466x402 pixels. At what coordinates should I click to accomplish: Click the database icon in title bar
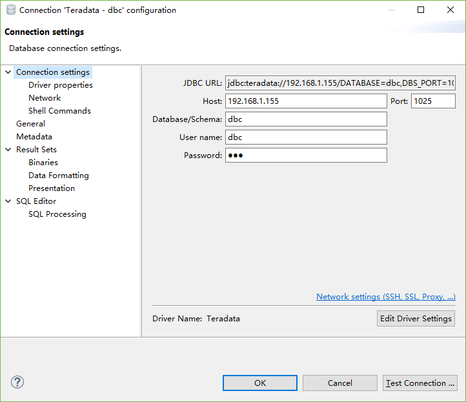coord(11,10)
